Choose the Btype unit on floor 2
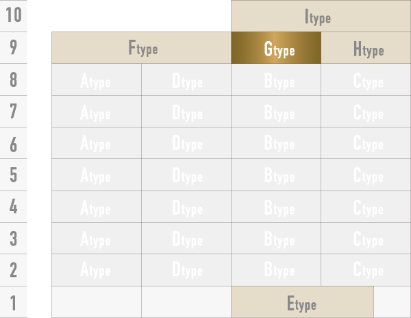The height and width of the screenshot is (318, 411). coord(276,269)
